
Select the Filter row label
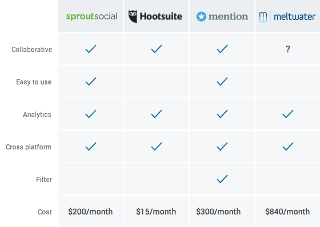pyautogui.click(x=44, y=179)
